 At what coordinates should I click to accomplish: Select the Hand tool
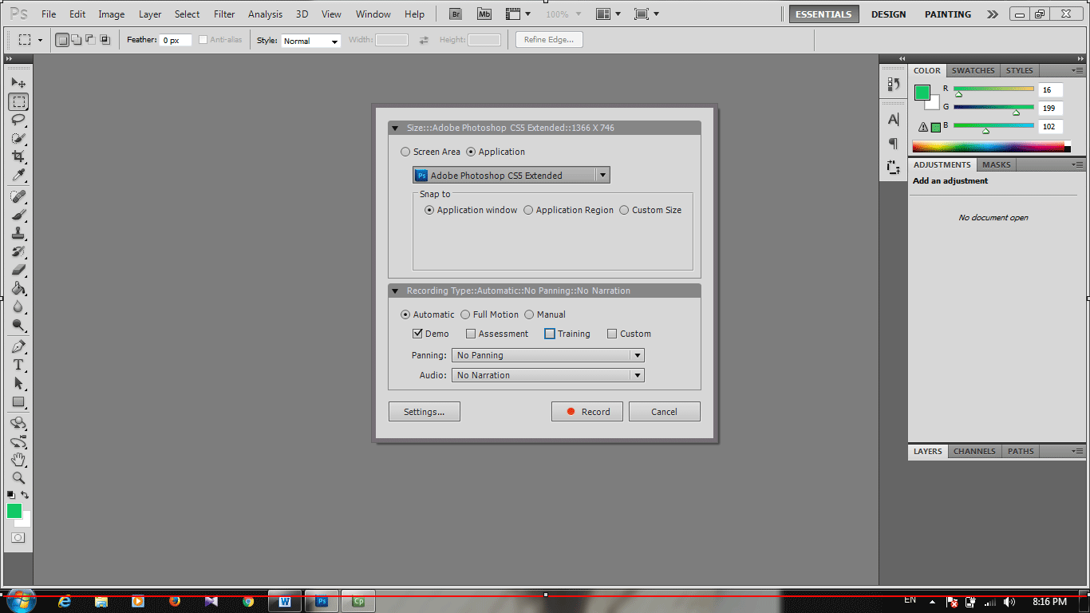[x=18, y=460]
